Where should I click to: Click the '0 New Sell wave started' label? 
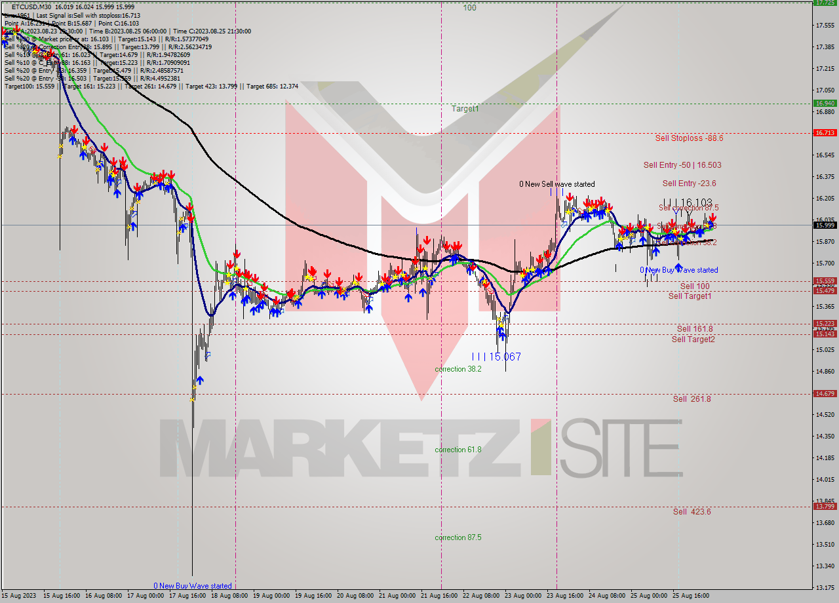click(557, 185)
